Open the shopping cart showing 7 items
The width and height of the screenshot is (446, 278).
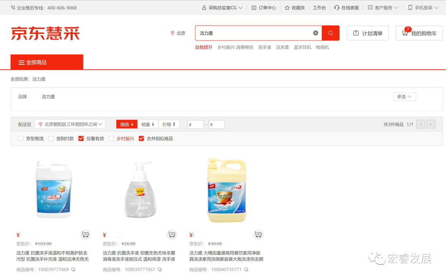(x=419, y=33)
